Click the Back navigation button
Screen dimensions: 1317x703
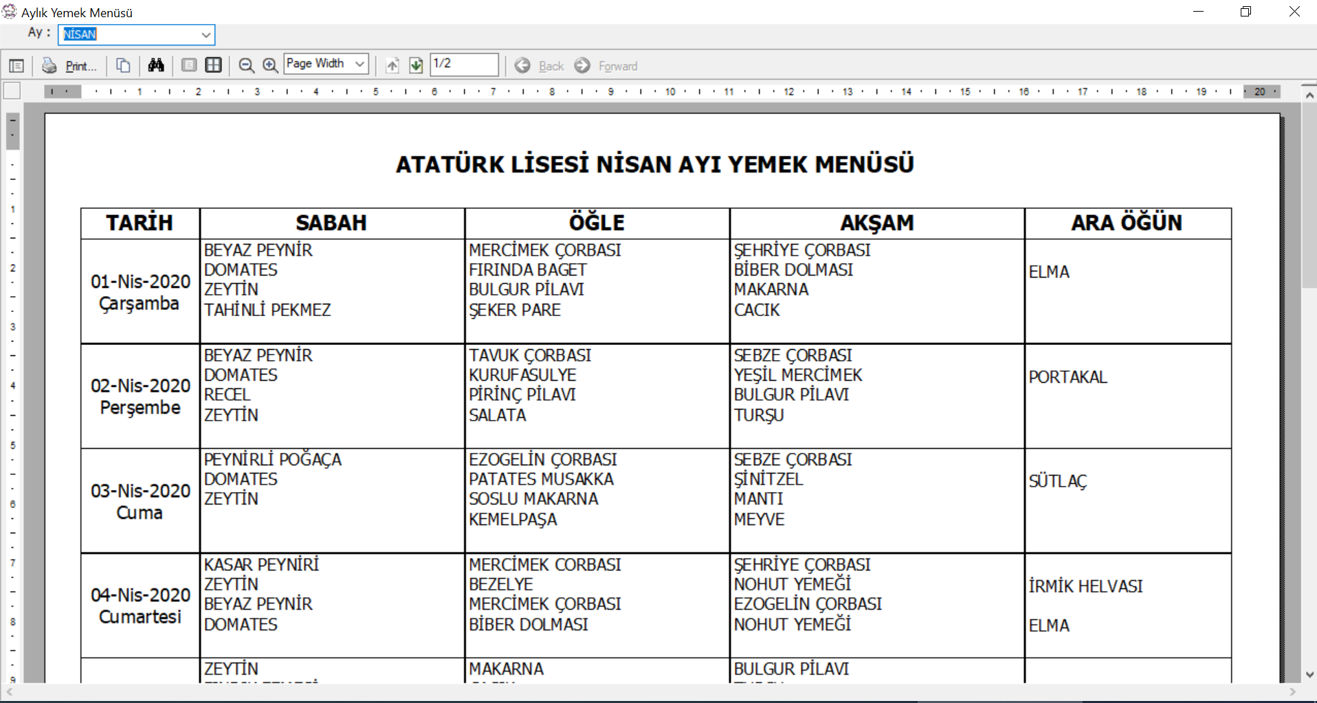pos(540,65)
